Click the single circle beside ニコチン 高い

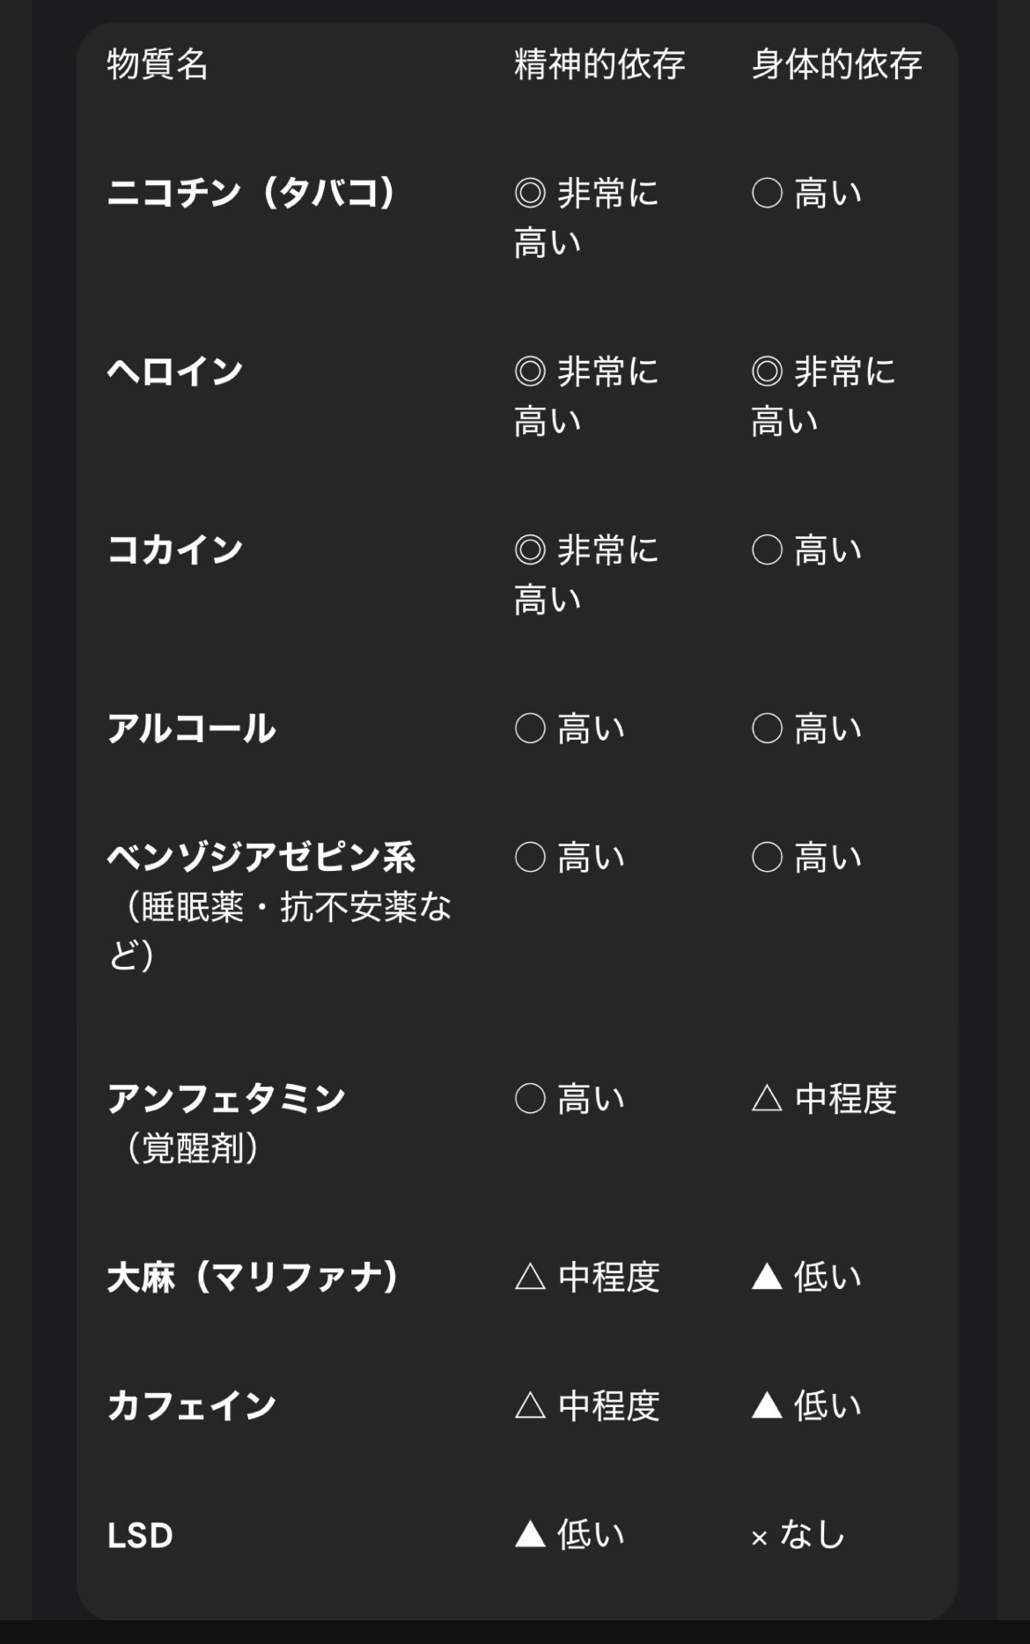[x=767, y=193]
